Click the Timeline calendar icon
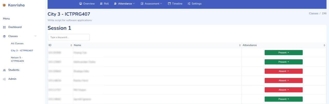 click(169, 4)
